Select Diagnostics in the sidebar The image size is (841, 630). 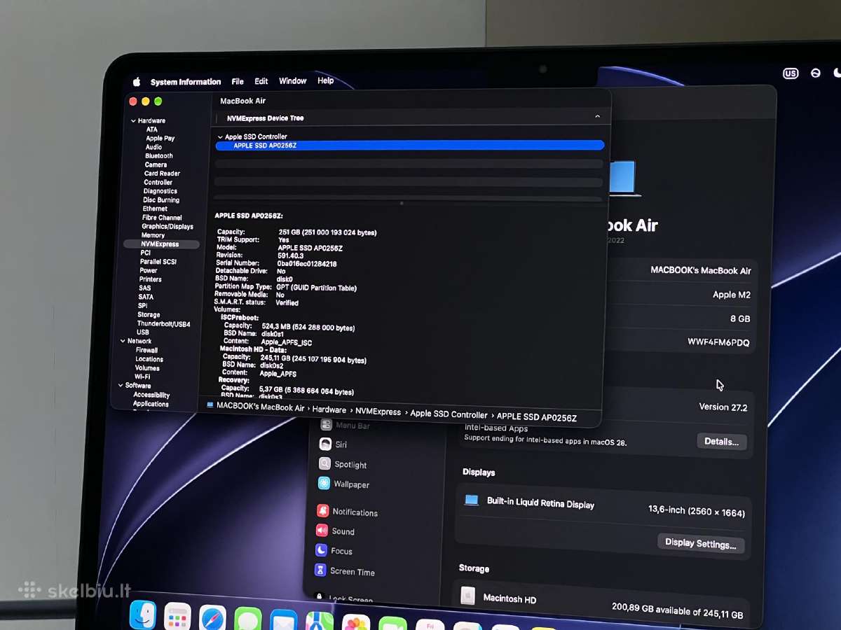click(x=160, y=191)
